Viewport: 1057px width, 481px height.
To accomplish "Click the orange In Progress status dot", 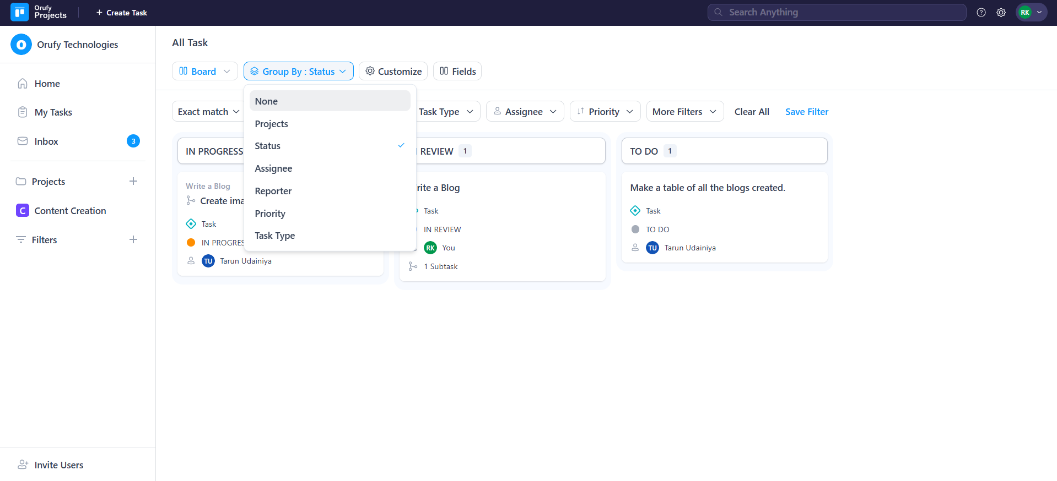I will click(191, 243).
